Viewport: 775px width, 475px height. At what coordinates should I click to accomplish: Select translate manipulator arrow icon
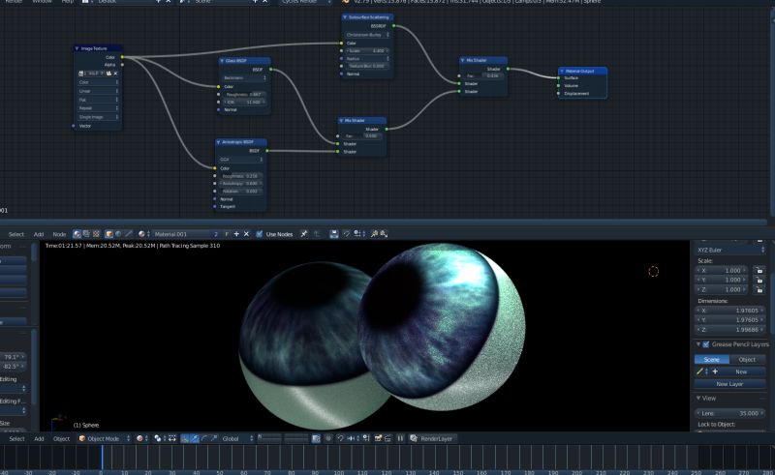pos(195,438)
